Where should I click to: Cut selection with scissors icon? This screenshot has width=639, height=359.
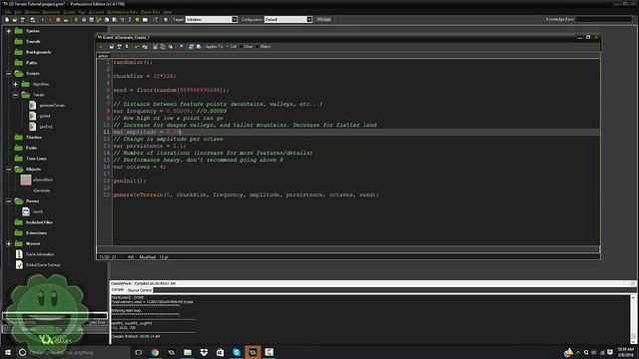(155, 47)
